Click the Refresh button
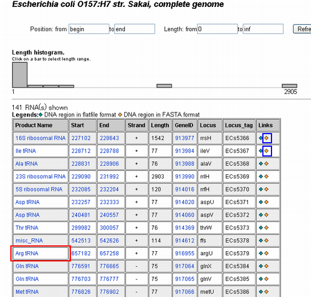 coord(302,29)
